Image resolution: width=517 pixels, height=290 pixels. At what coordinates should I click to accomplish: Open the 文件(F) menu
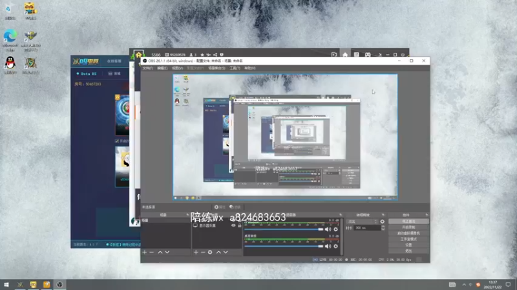148,68
